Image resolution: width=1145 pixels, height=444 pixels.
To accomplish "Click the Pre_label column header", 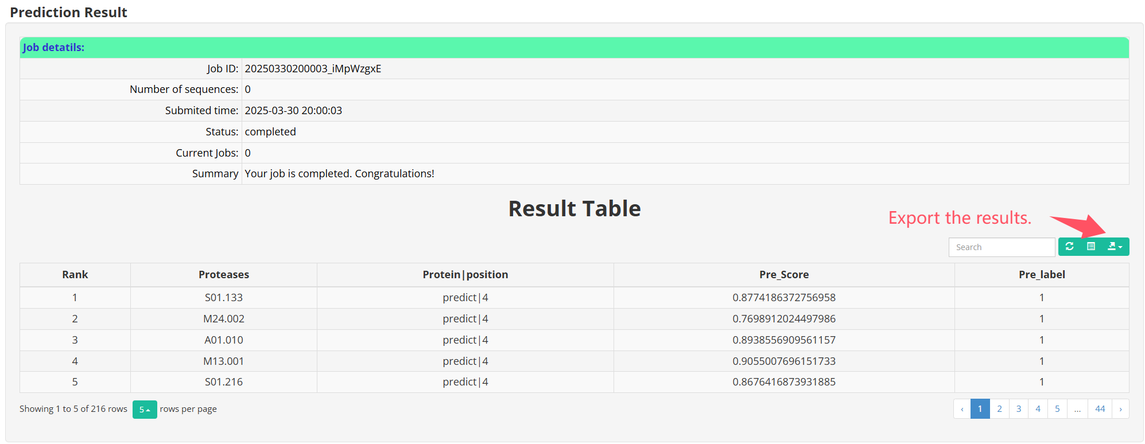I will (1042, 275).
